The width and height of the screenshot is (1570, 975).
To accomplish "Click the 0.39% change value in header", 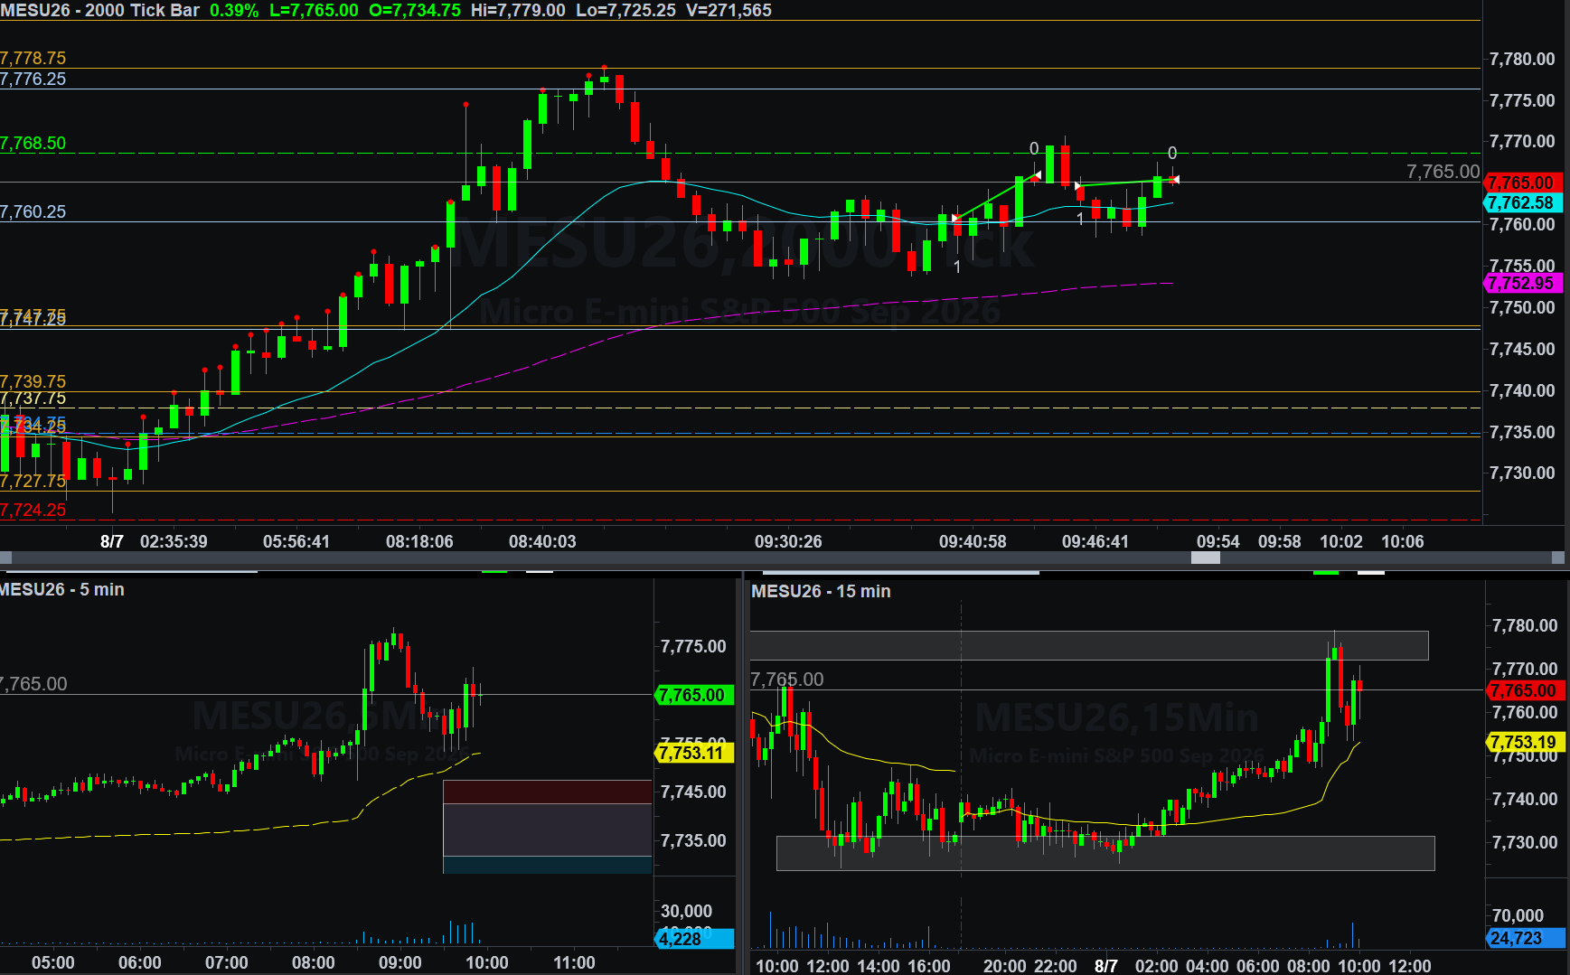I will point(234,10).
